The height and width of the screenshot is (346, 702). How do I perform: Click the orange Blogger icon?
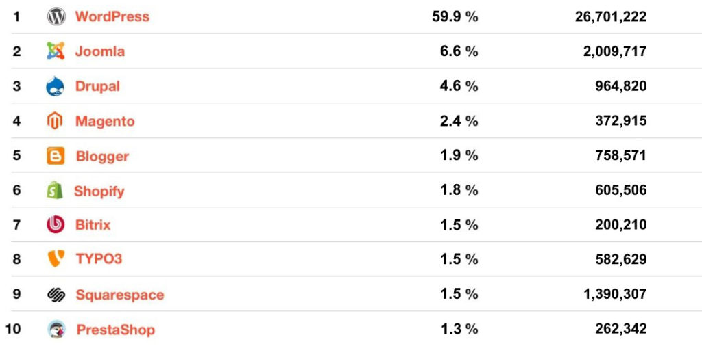(x=56, y=156)
